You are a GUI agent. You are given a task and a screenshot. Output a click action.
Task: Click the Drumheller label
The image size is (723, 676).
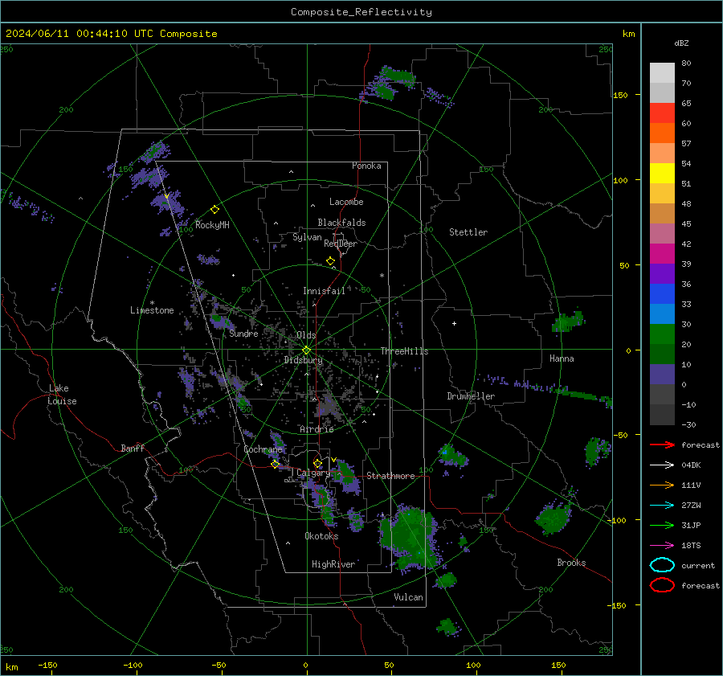coord(471,396)
